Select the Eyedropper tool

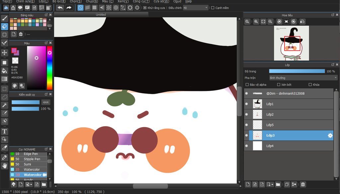(x=5, y=158)
